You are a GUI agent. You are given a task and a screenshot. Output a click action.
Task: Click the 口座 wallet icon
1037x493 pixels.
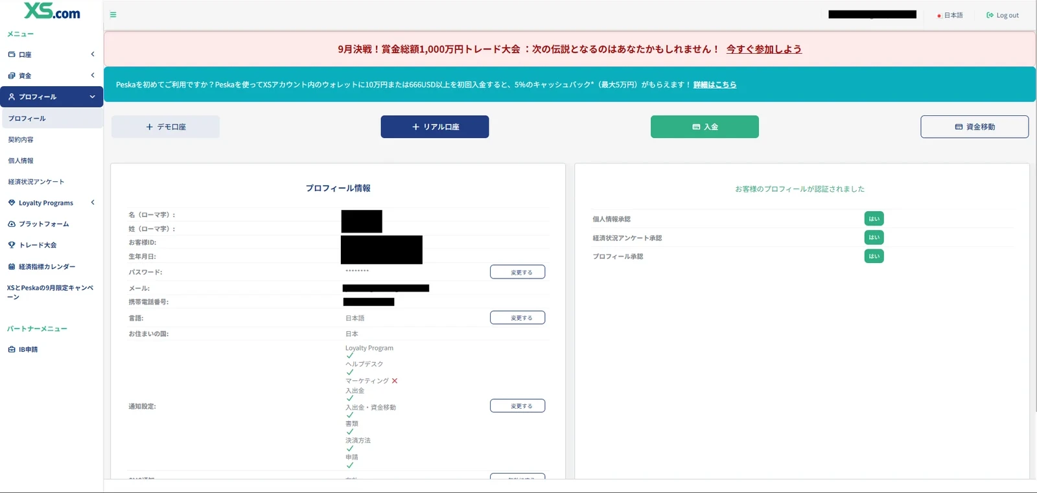click(12, 54)
